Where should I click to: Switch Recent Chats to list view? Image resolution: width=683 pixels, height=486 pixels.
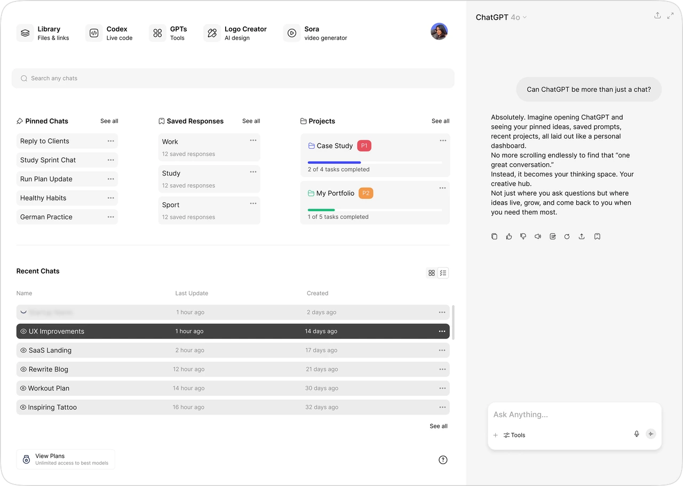tap(443, 273)
